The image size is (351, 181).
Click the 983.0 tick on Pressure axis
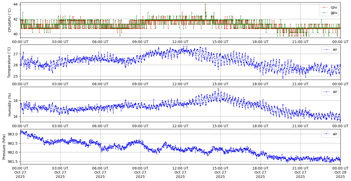(13, 134)
